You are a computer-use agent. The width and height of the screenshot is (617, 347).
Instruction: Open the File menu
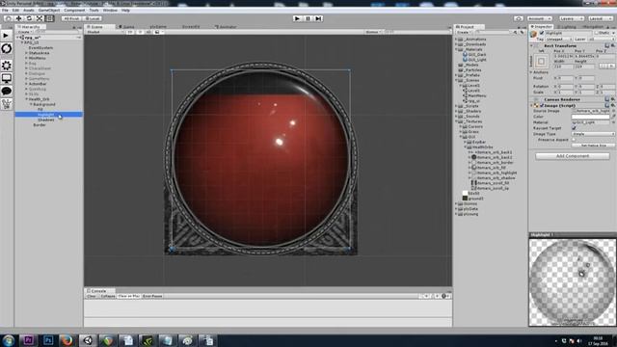5,11
